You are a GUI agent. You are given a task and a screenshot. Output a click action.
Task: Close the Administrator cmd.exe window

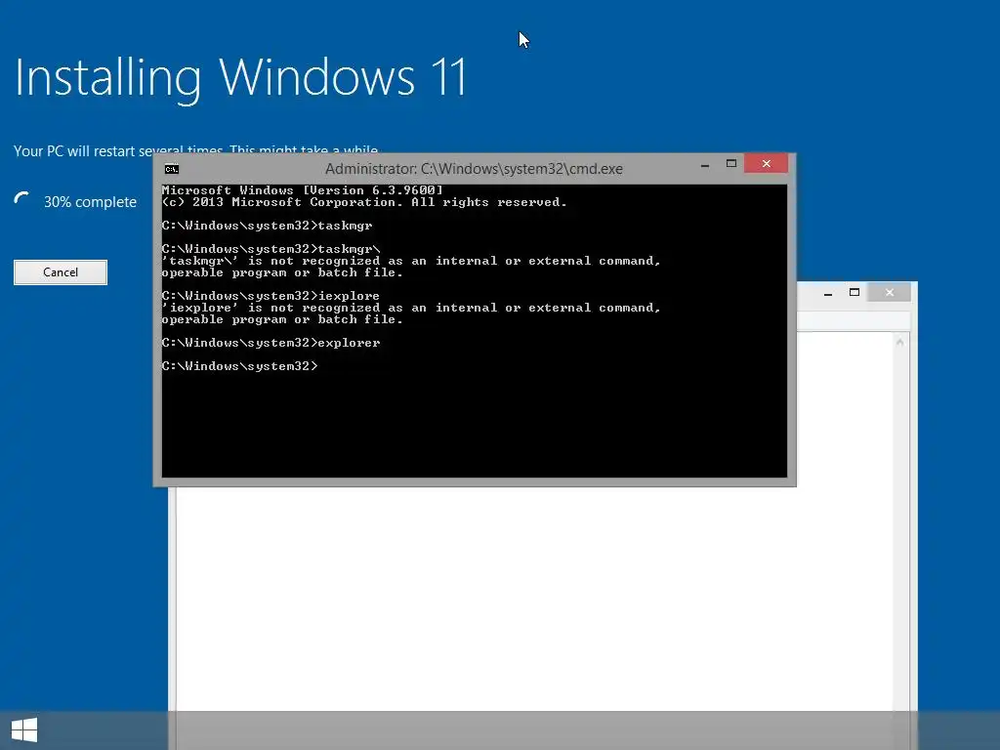tap(766, 164)
